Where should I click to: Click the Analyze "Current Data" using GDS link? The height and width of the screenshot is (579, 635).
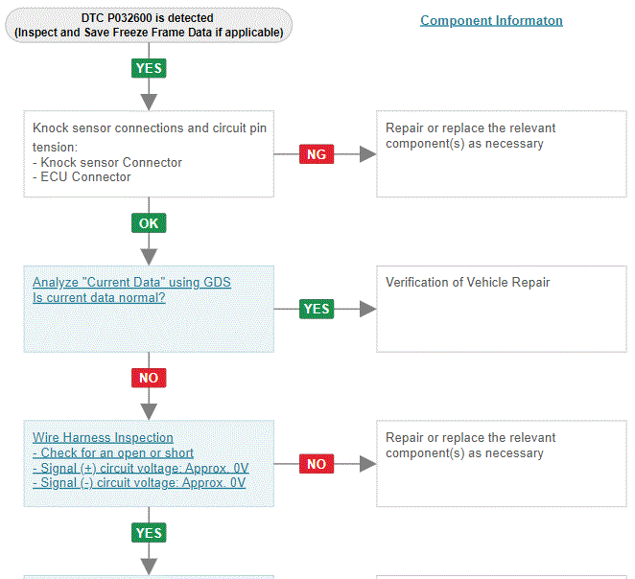pyautogui.click(x=131, y=282)
